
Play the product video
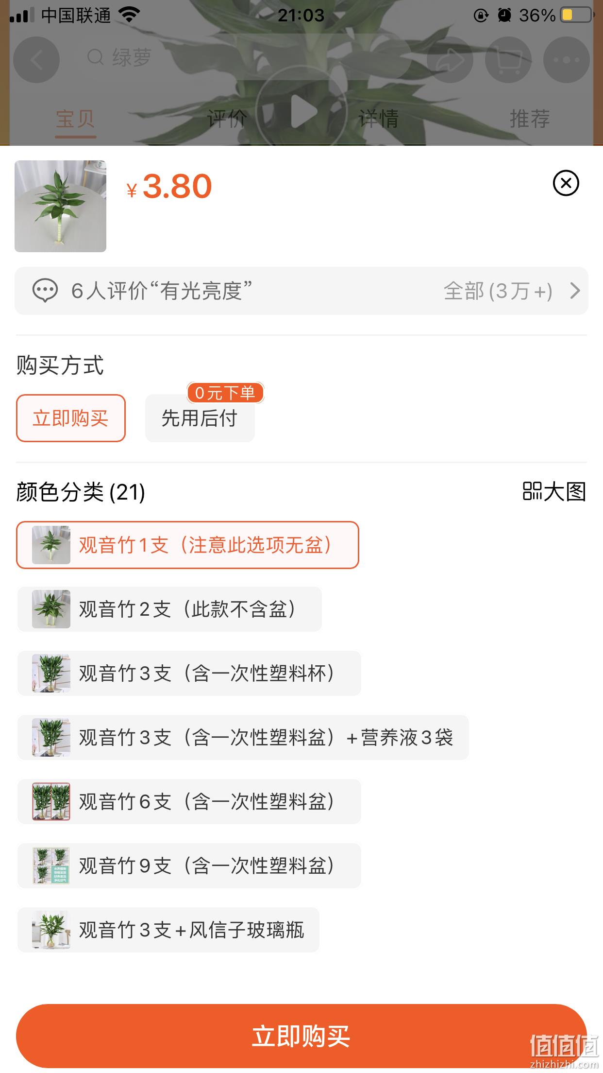tap(301, 112)
